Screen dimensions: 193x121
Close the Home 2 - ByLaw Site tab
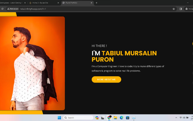point(58,3)
